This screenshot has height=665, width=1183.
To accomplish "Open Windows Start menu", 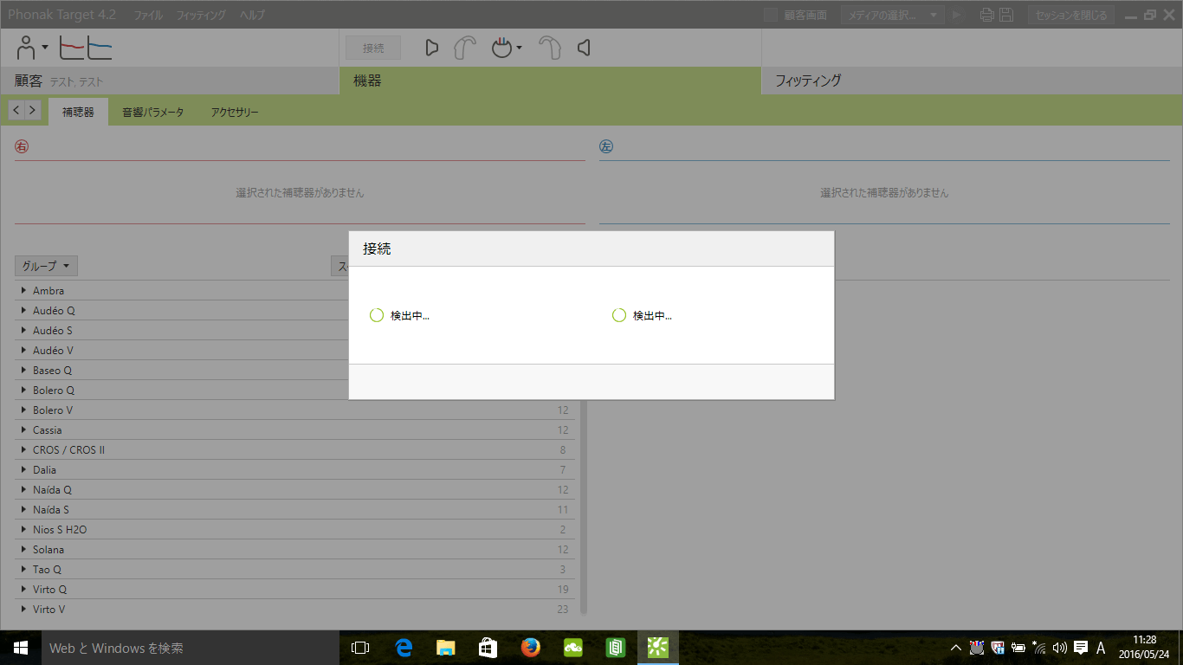I will [x=21, y=648].
